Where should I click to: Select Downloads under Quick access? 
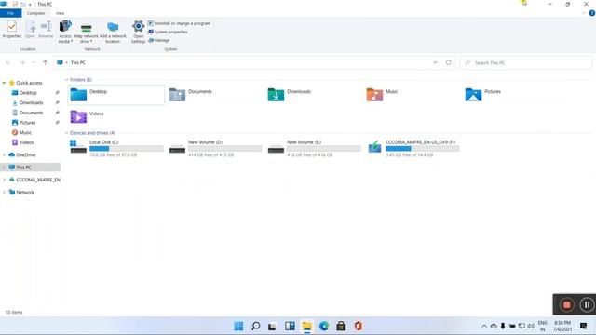click(31, 102)
